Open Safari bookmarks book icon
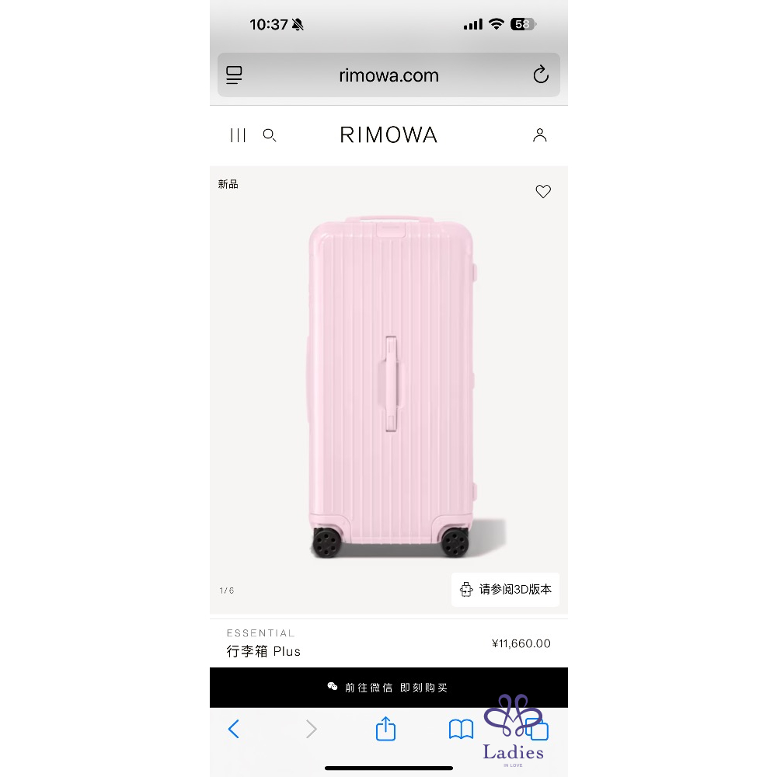This screenshot has width=777, height=777. (x=461, y=730)
